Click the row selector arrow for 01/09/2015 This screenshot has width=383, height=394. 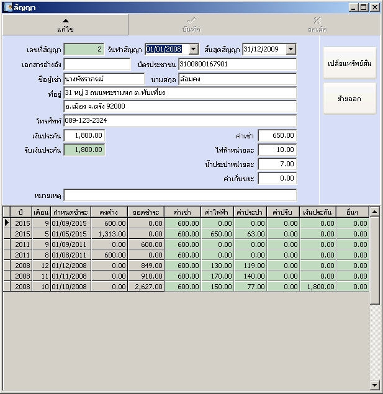7,223
